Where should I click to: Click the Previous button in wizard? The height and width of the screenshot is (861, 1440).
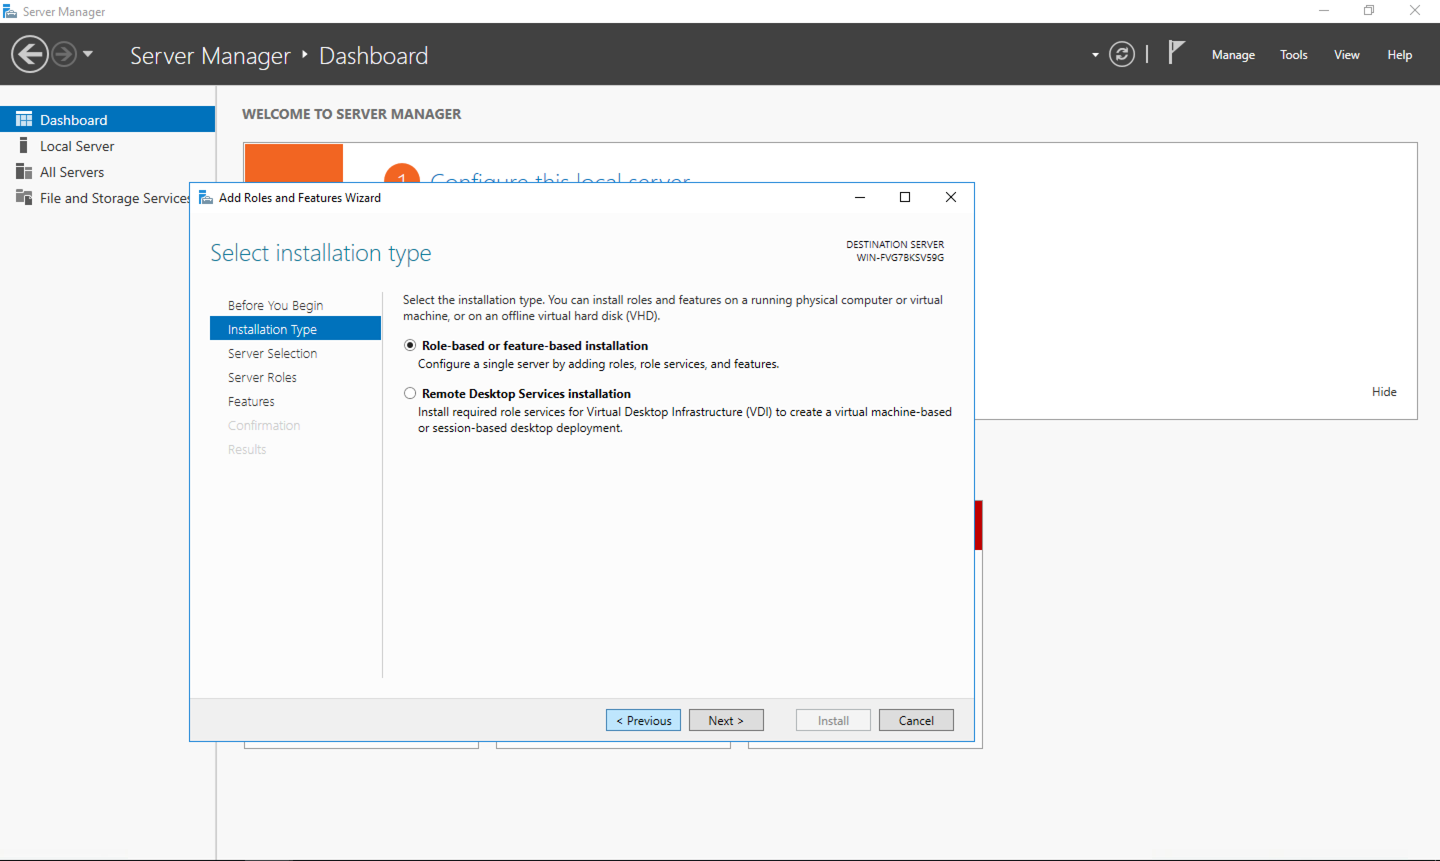click(643, 720)
